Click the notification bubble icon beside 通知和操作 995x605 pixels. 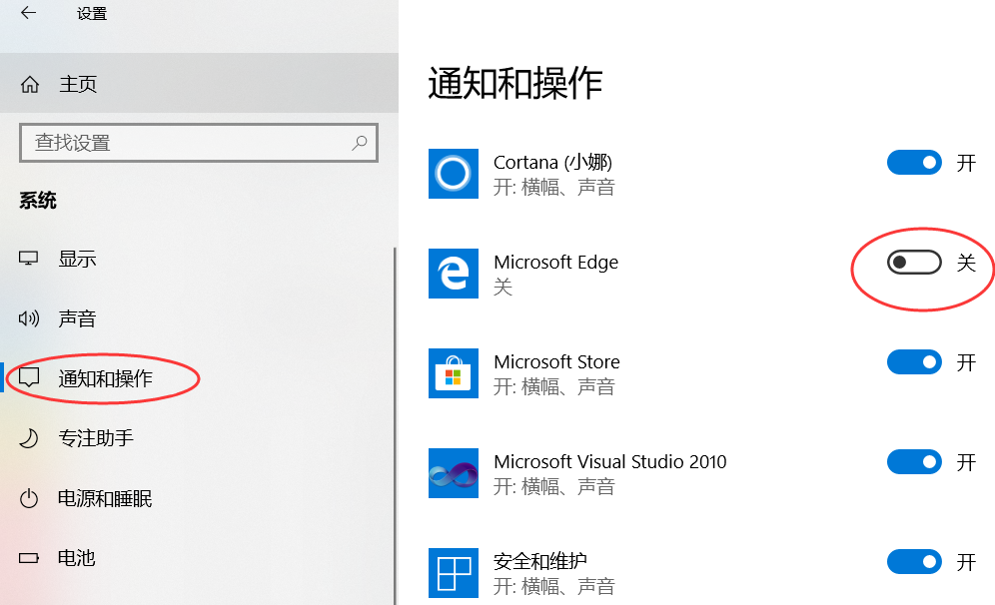(x=29, y=378)
